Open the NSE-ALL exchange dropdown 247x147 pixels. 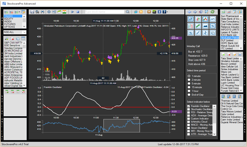pos(24,32)
